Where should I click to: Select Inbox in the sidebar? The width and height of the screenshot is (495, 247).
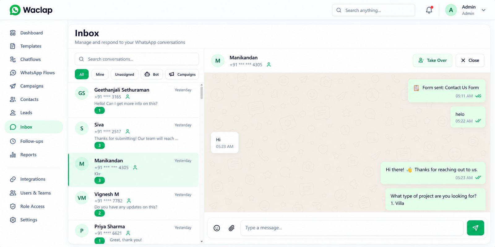34,127
